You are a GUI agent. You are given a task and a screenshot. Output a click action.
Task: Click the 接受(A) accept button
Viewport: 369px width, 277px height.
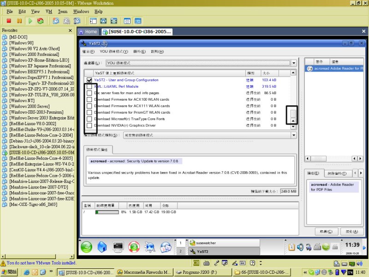click(351, 232)
